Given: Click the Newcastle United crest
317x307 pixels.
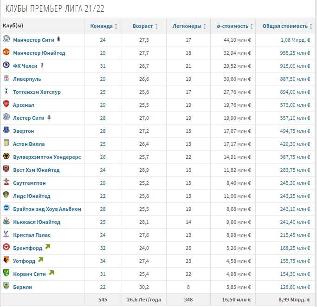Looking at the screenshot, I should 6,221.
